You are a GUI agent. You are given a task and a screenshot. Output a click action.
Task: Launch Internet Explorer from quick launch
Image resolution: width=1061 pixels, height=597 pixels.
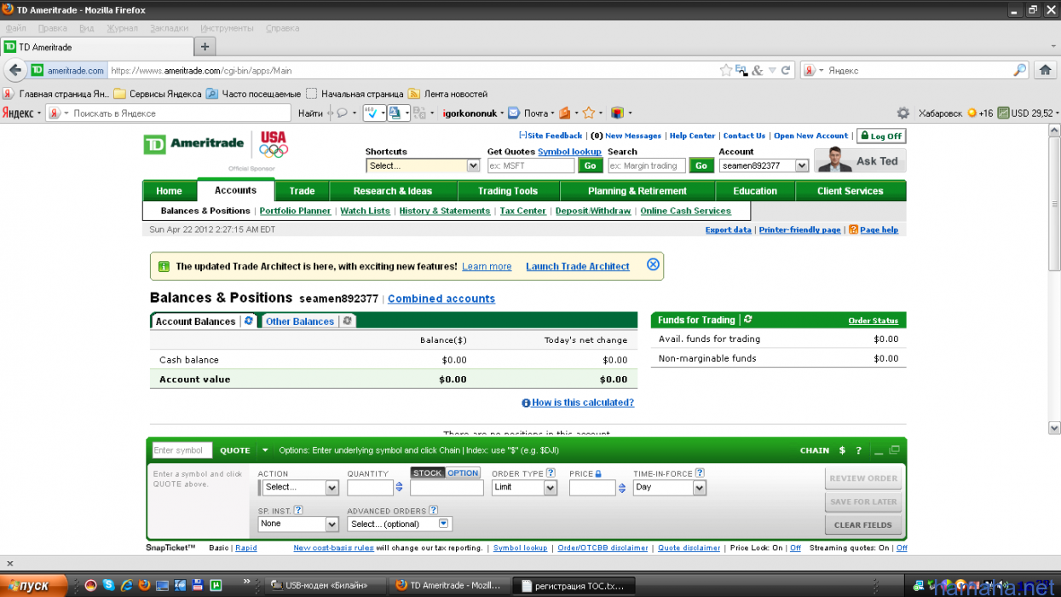[x=126, y=585]
